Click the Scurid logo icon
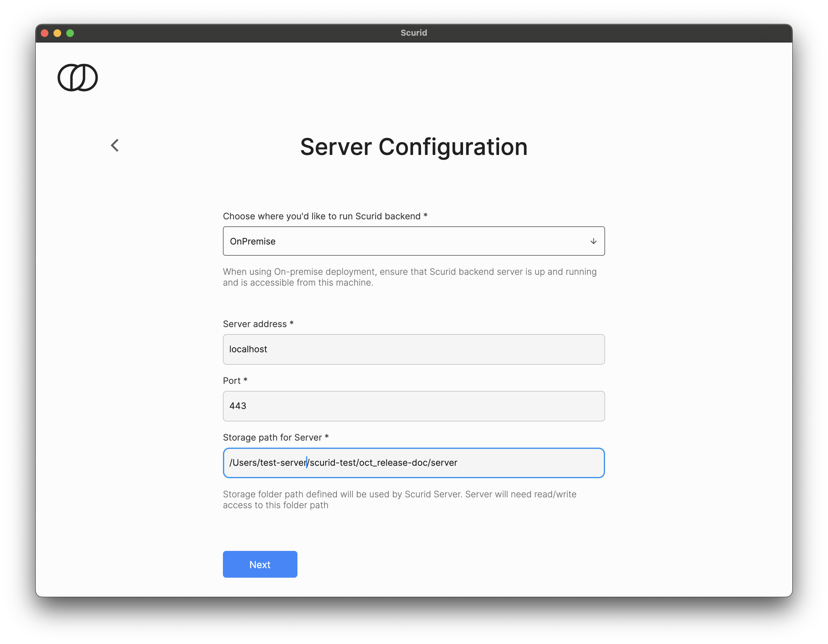This screenshot has height=644, width=828. 78,78
